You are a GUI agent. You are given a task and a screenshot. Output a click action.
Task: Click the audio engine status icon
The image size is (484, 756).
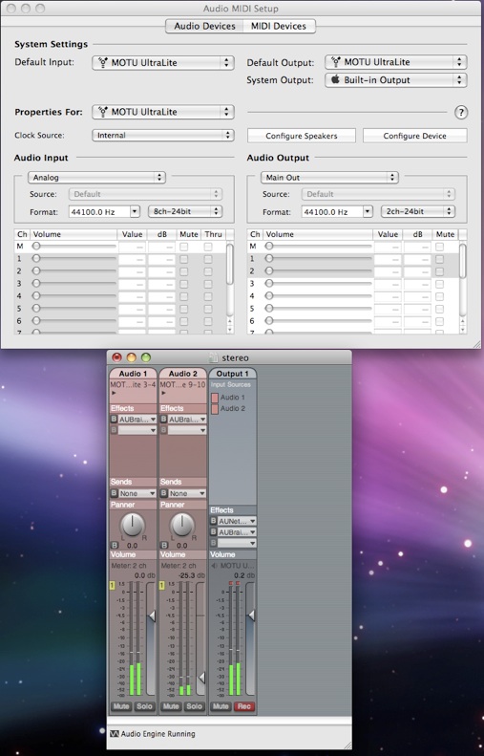(x=115, y=734)
